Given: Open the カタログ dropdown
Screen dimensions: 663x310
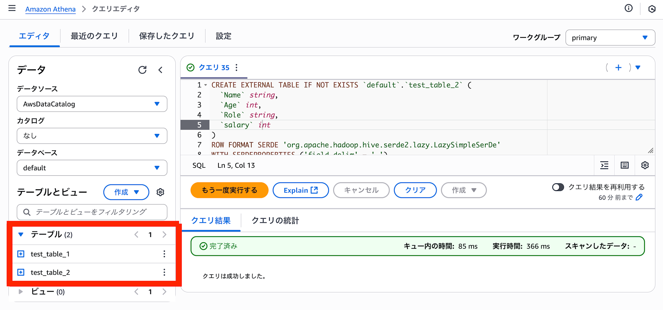Looking at the screenshot, I should click(x=92, y=136).
